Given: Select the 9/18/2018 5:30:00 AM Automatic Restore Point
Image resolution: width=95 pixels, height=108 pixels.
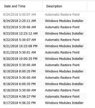Looking at the screenshot, I should (x=43, y=90).
